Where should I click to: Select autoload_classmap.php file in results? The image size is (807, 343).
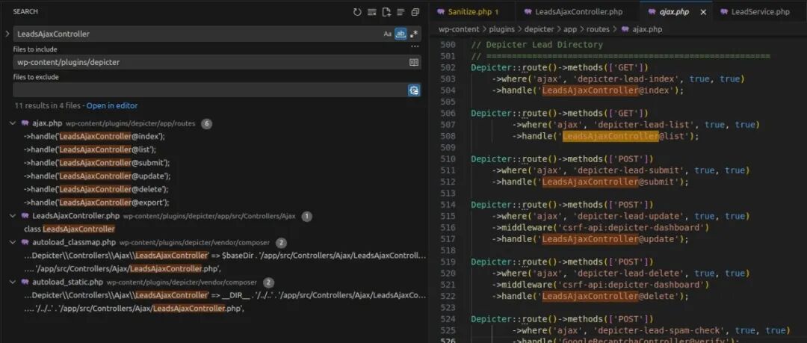click(74, 243)
